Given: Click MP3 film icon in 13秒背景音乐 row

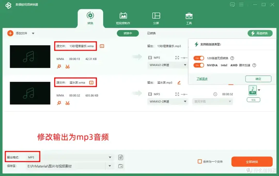Looking at the screenshot, I should coord(150,58).
